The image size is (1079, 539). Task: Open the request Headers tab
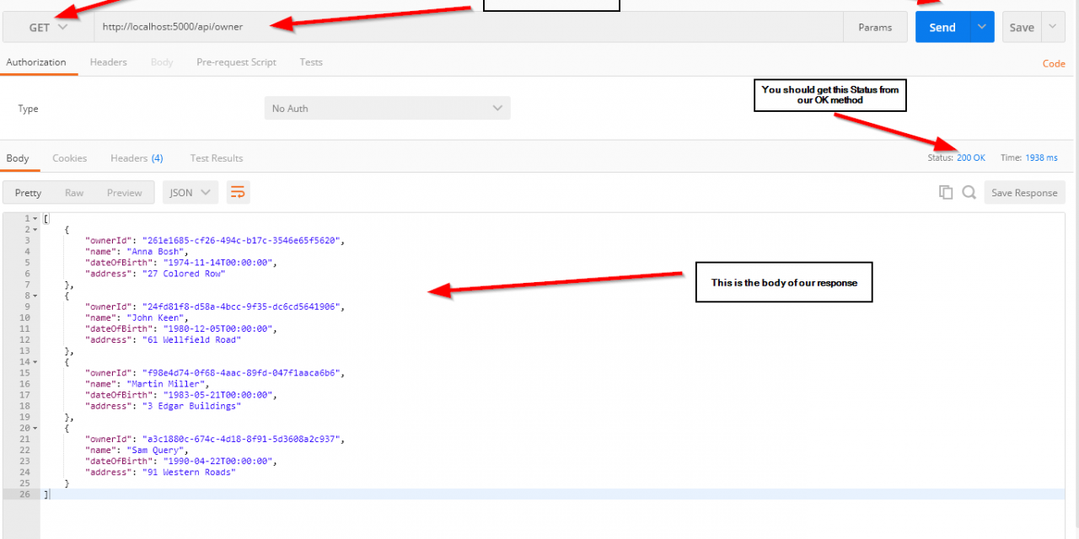point(108,62)
